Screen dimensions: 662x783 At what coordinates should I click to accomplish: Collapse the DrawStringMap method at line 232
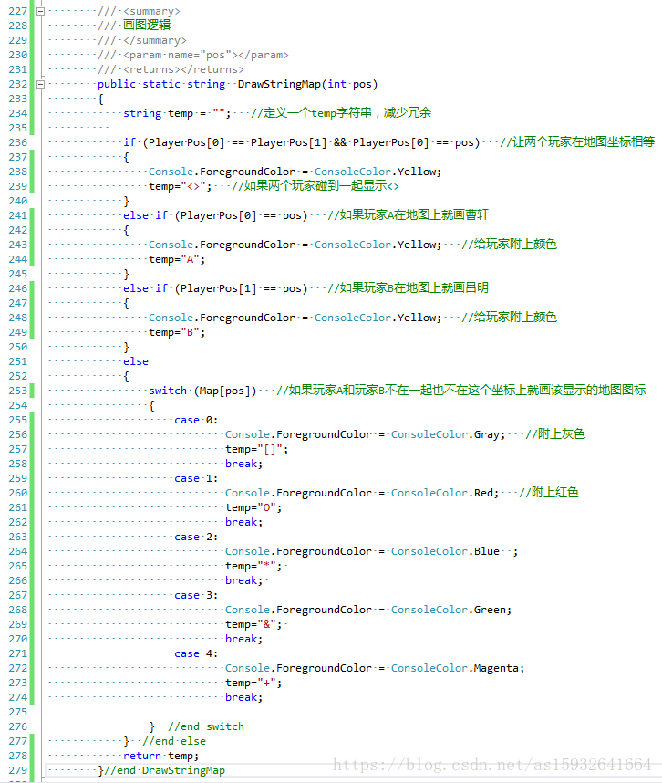coord(40,84)
